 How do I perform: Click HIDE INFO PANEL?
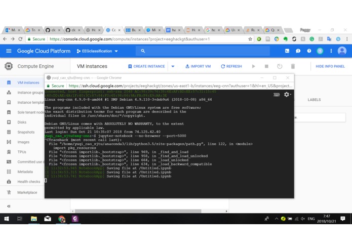tap(330, 66)
